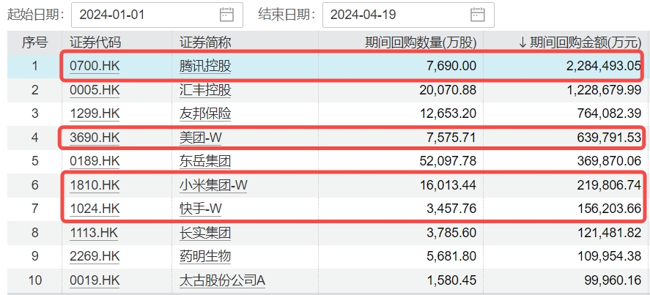Viewport: 650px width, 295px height.
Task: Open the 药明生物 security name link
Action: point(205,256)
